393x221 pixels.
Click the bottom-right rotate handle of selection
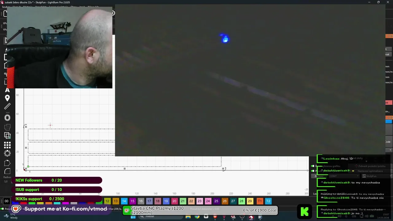coord(224,169)
